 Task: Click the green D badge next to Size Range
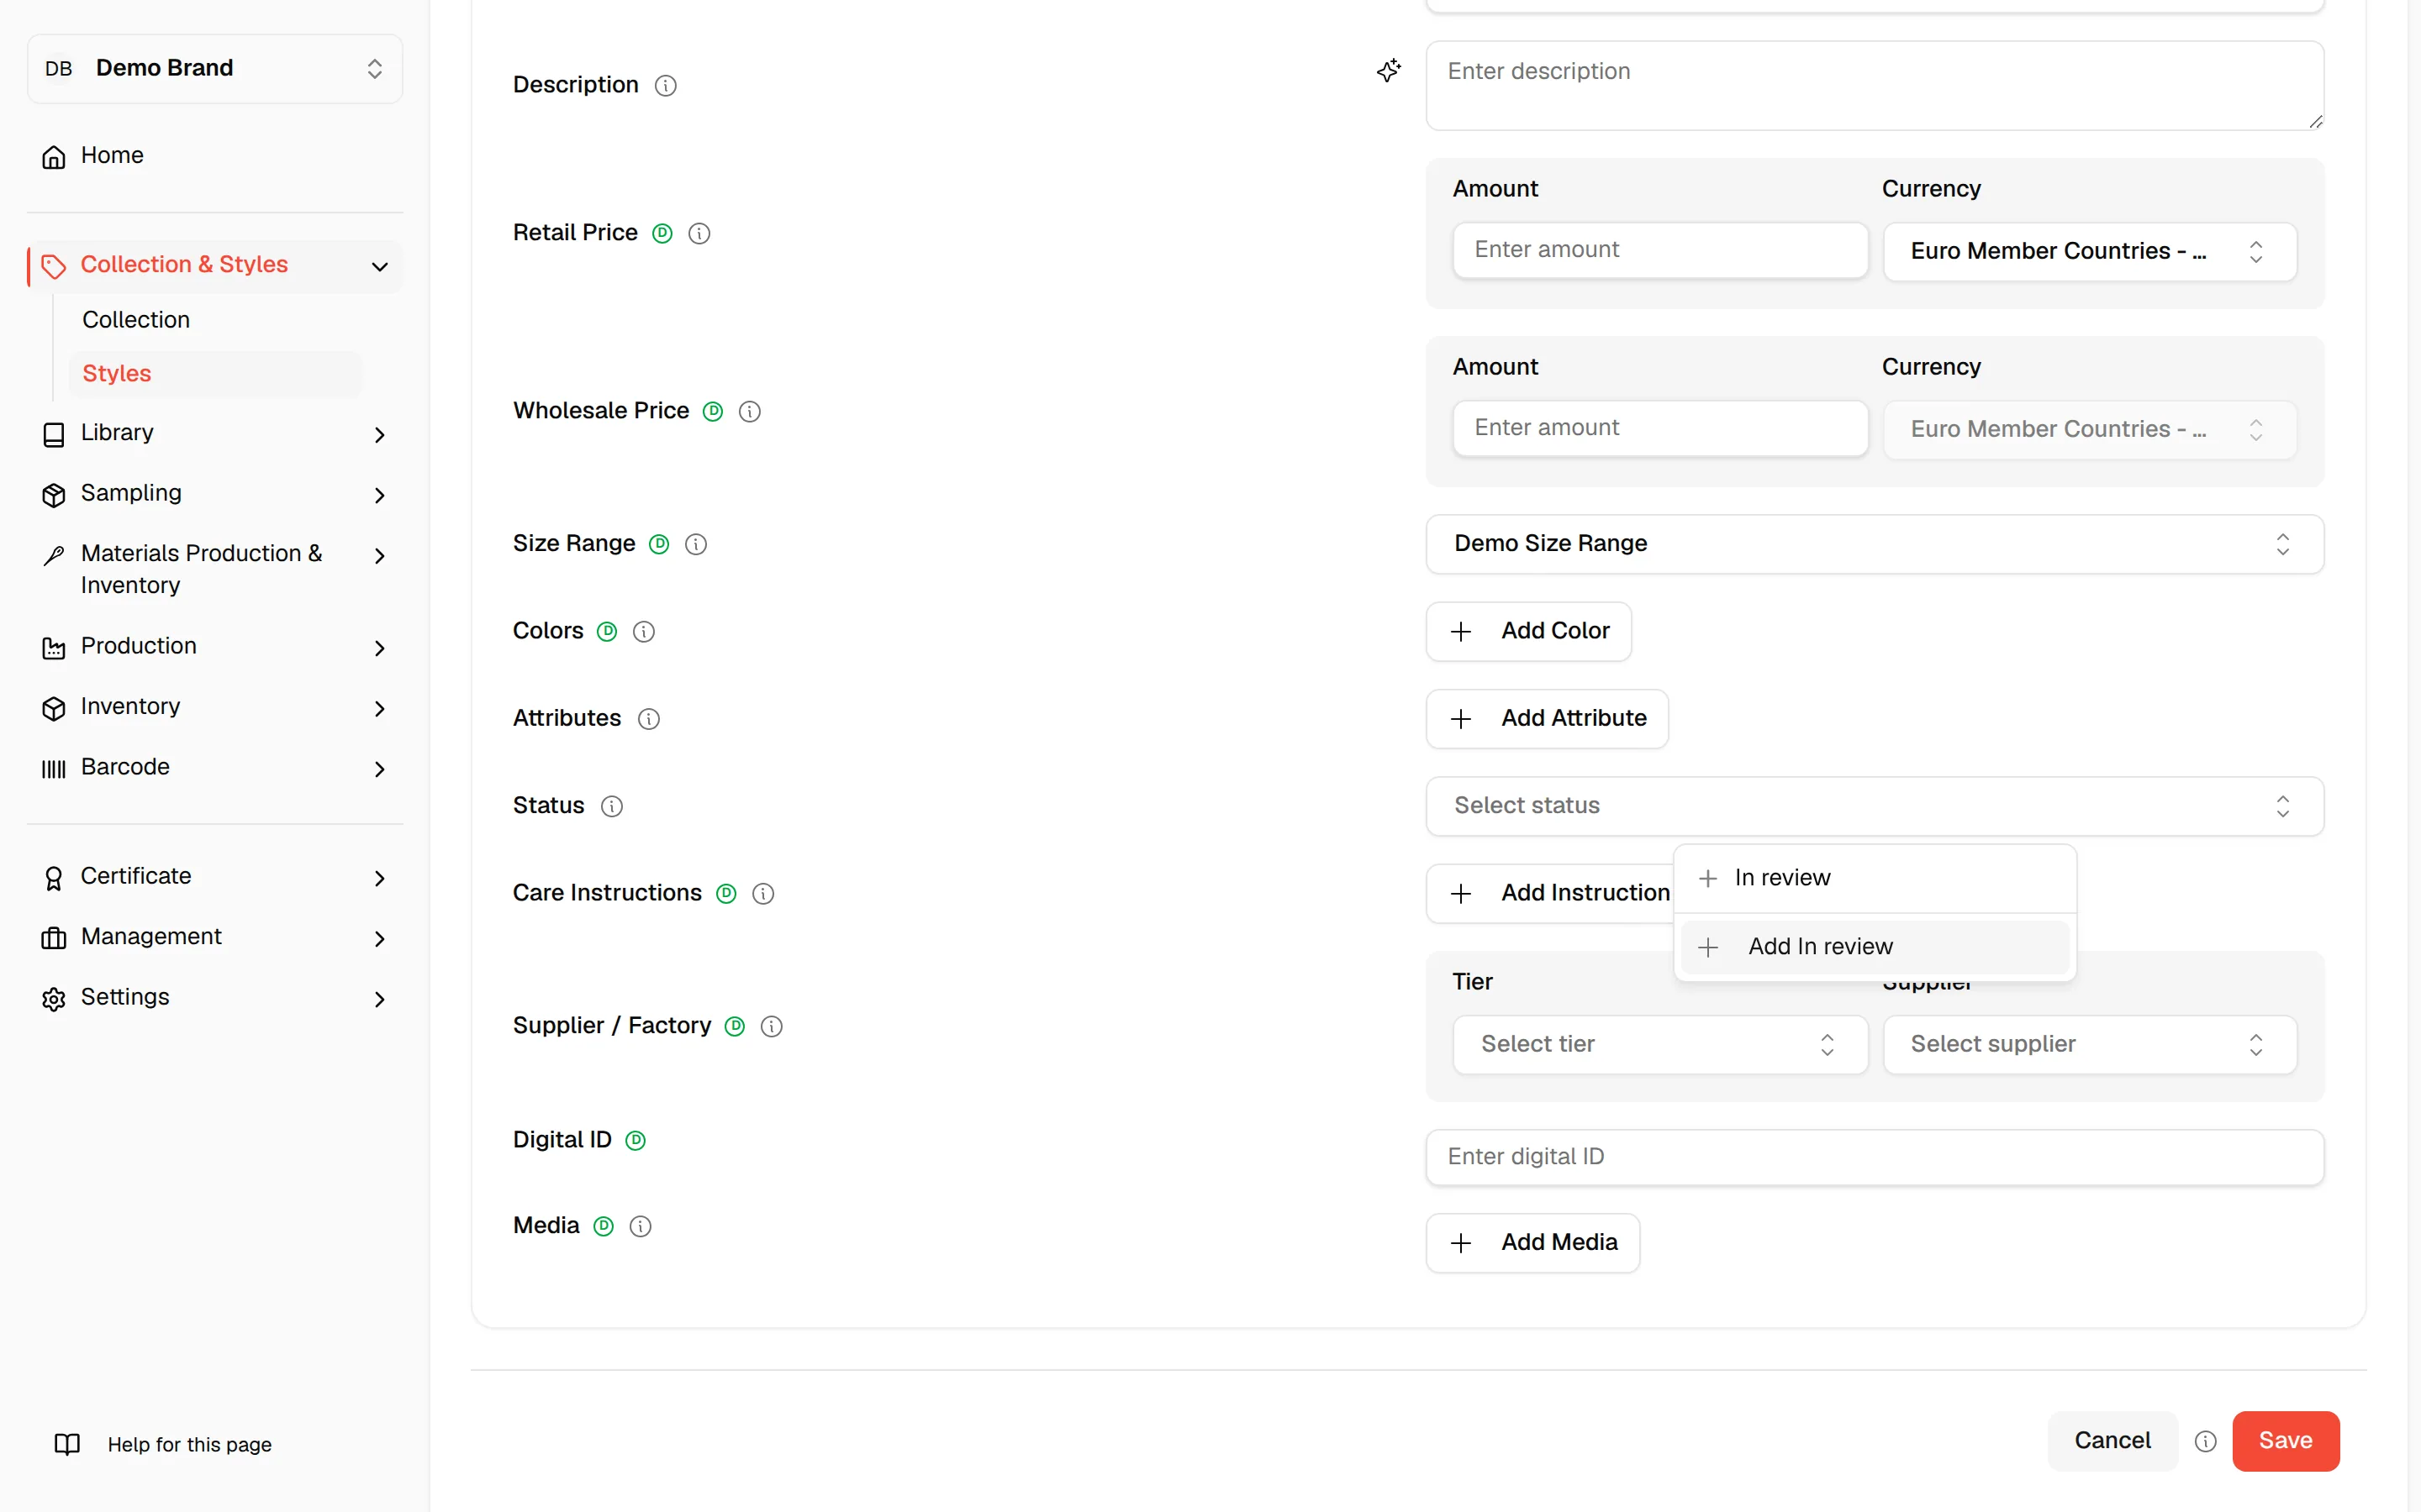pos(658,544)
